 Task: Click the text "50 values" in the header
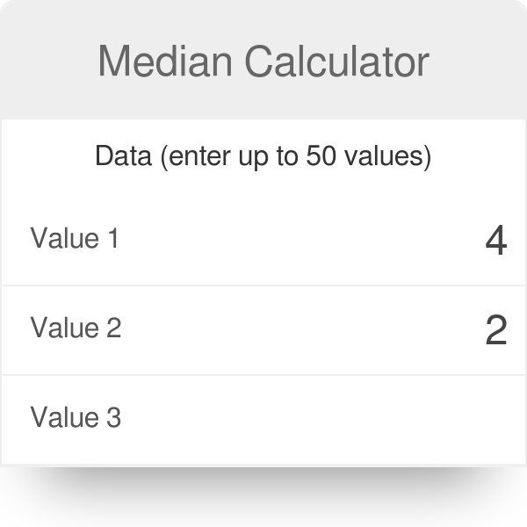pos(369,156)
